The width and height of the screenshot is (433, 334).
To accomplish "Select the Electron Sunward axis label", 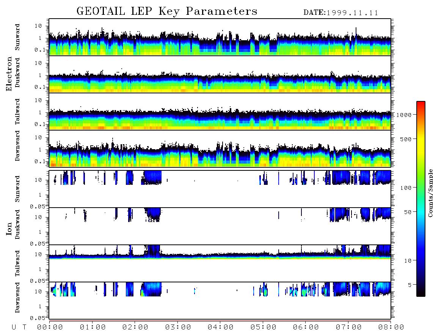I will pyautogui.click(x=17, y=37).
